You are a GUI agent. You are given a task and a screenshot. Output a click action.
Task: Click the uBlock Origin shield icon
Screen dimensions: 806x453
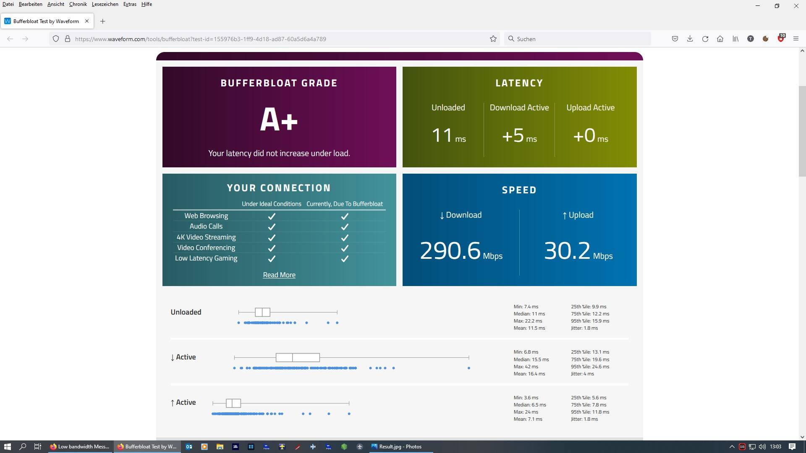(x=781, y=39)
